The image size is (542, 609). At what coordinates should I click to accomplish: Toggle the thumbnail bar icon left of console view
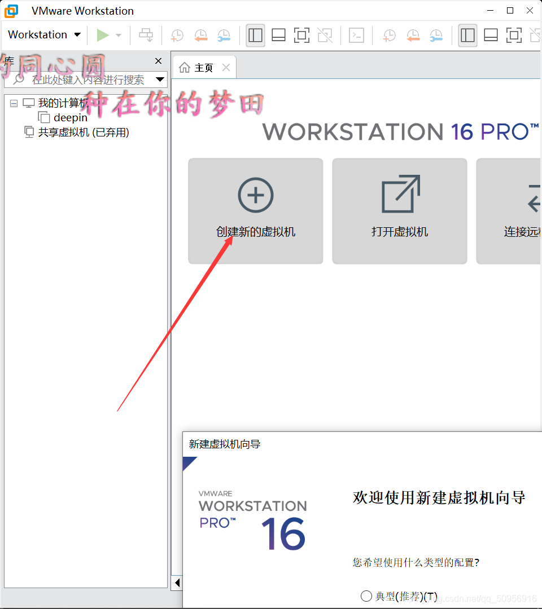(x=278, y=36)
